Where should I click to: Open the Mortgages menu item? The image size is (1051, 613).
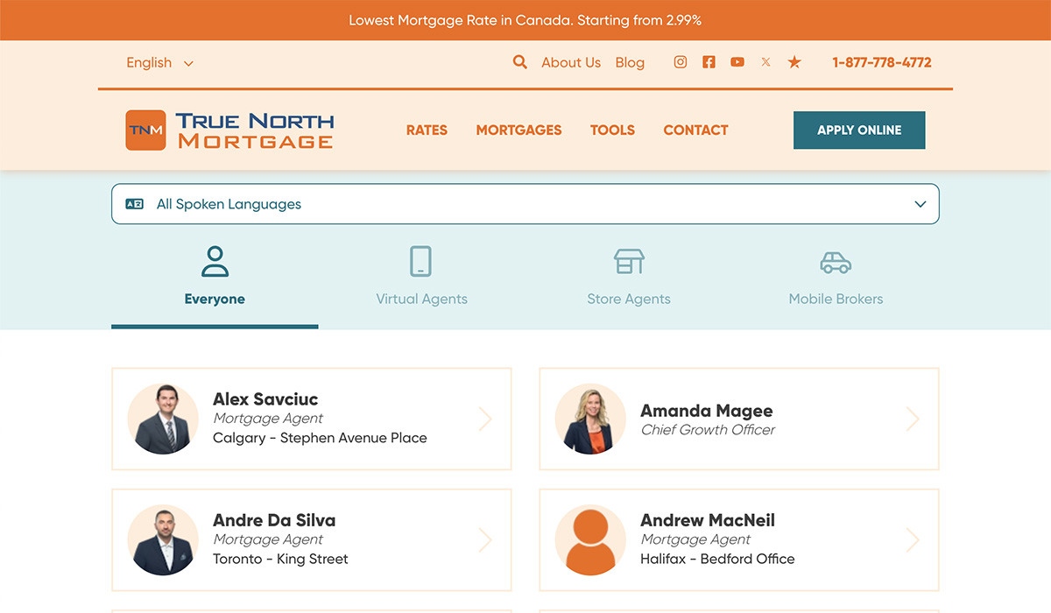click(518, 130)
